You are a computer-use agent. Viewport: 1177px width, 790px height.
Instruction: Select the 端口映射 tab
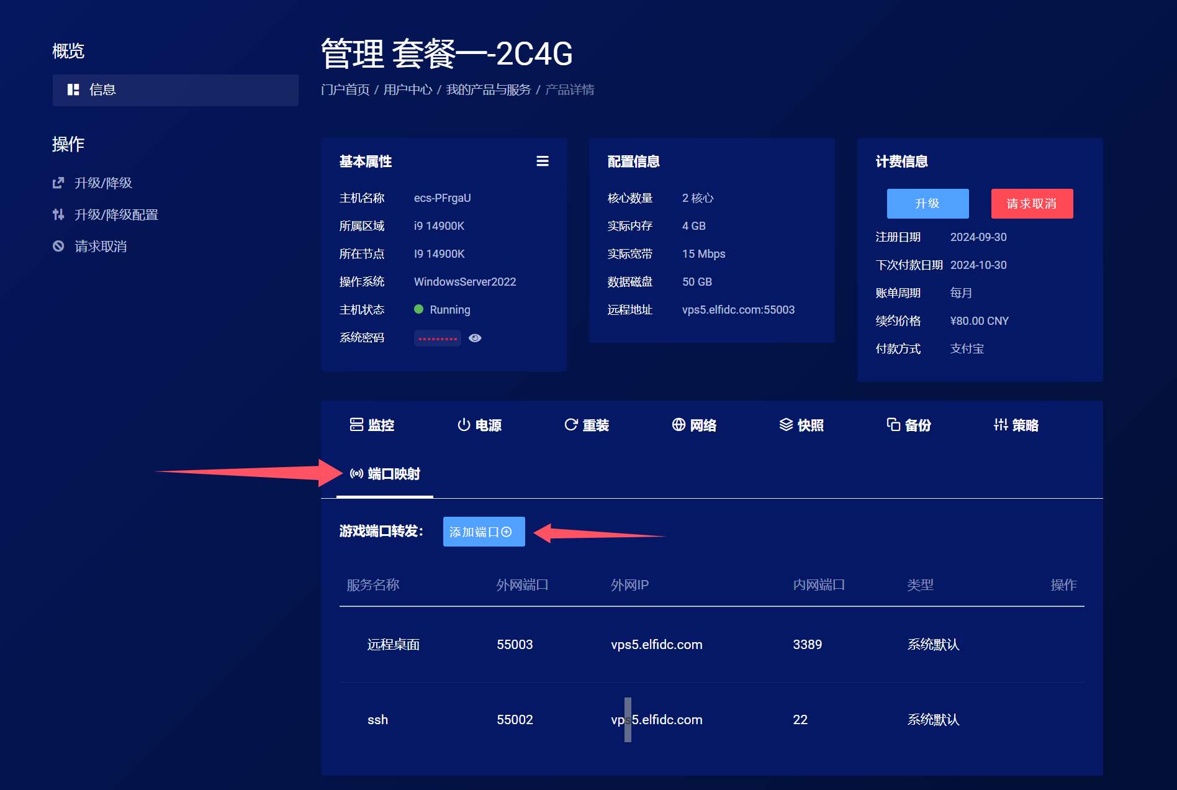click(385, 474)
